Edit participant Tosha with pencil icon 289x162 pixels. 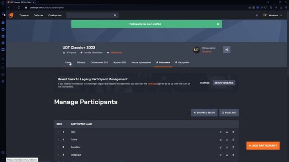click(x=221, y=140)
